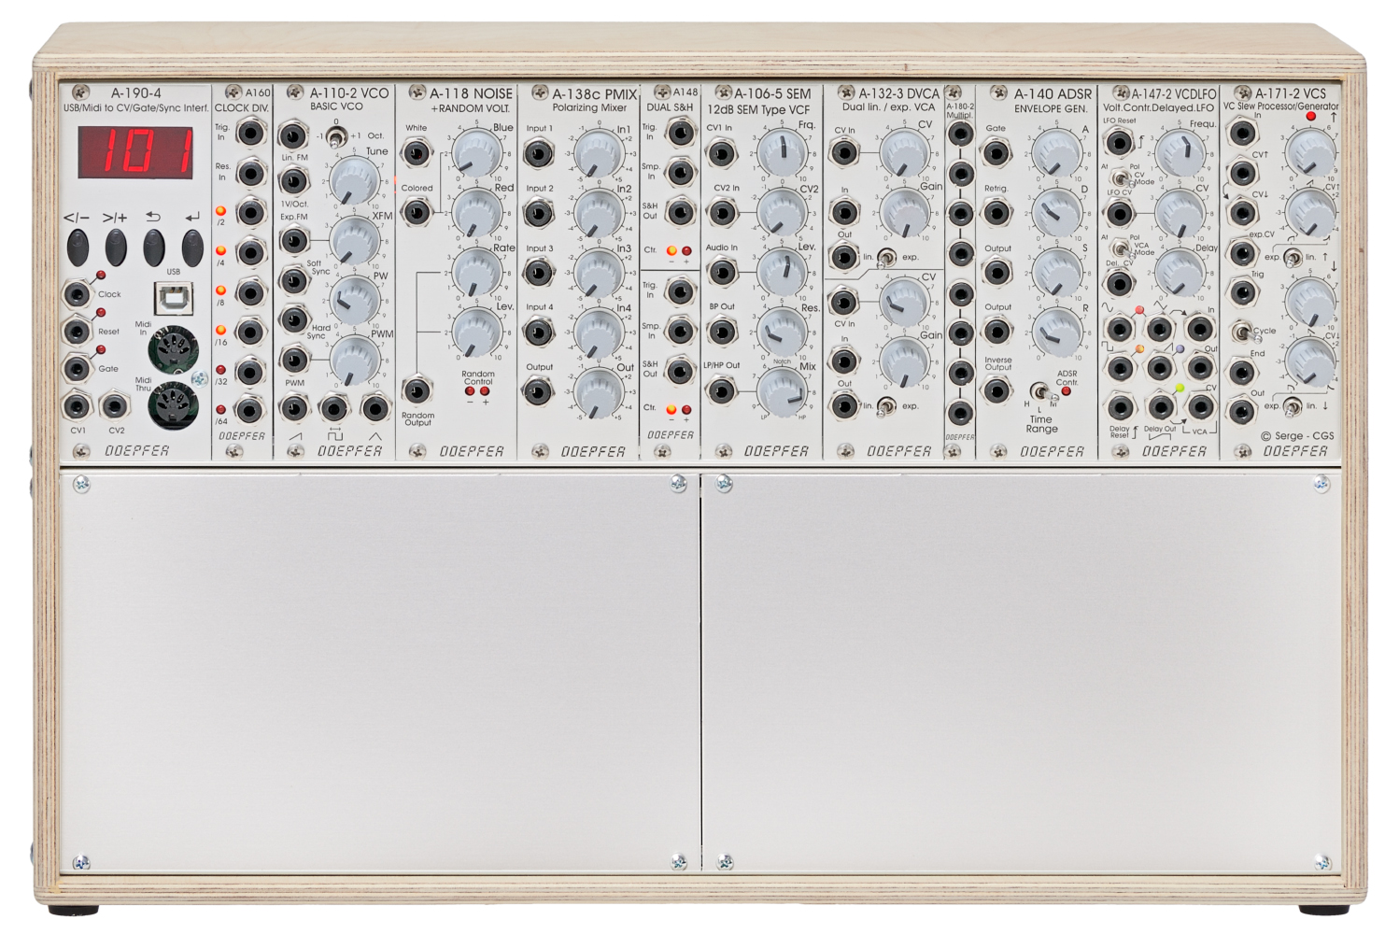This screenshot has width=1399, height=934.
Task: Adjust the Out knob on the Polarizing Mixer
Action: [599, 391]
